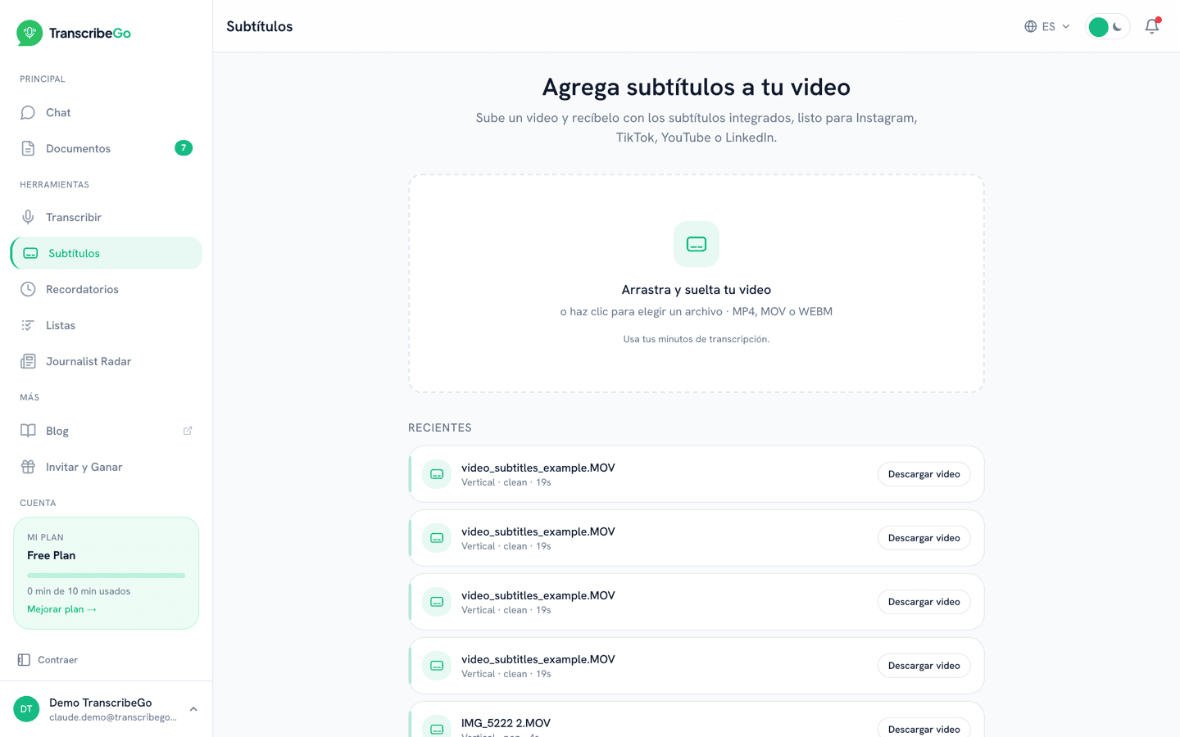Click the caption icon in the upload dropzone
This screenshot has width=1180, height=737.
697,244
